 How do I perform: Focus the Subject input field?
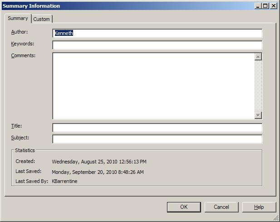click(157, 139)
